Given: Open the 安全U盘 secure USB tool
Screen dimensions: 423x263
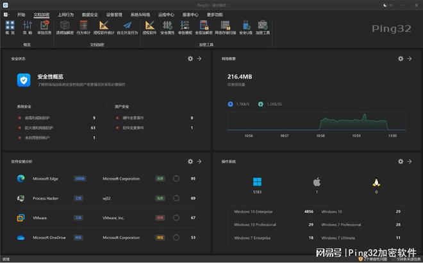Looking at the screenshot, I should pos(245,26).
